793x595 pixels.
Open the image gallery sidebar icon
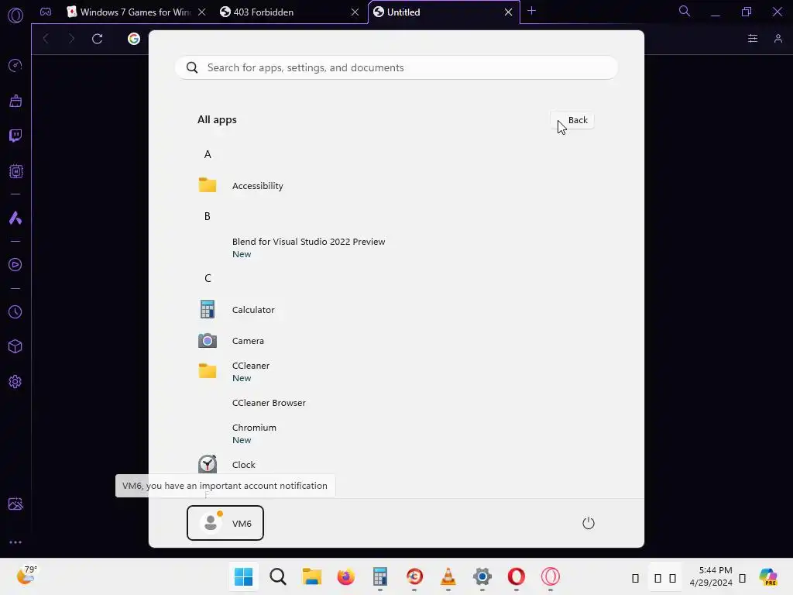tap(15, 504)
